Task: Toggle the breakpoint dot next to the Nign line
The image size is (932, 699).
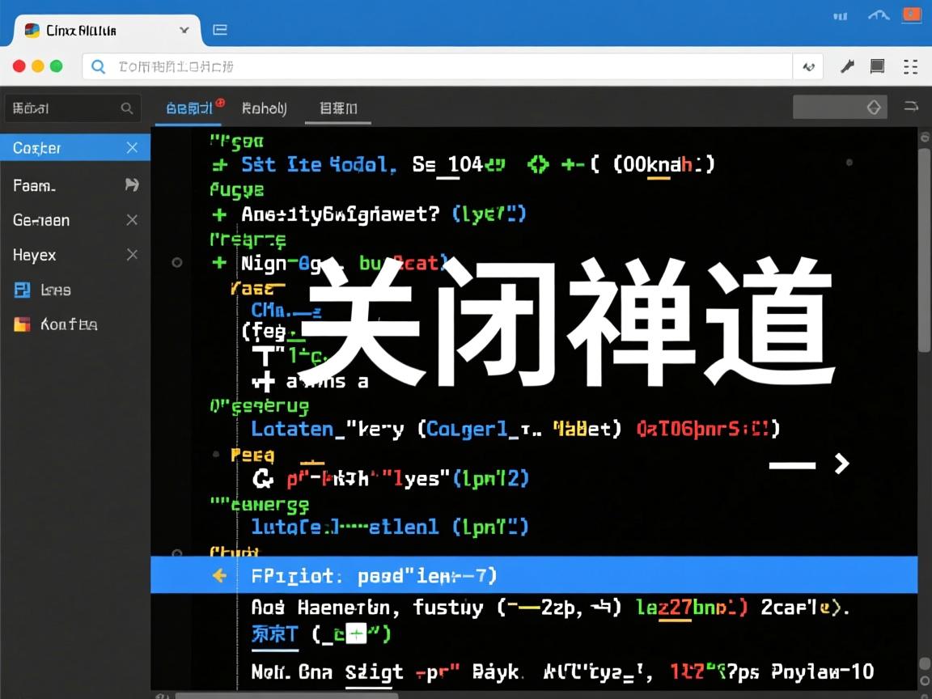Action: (x=176, y=262)
